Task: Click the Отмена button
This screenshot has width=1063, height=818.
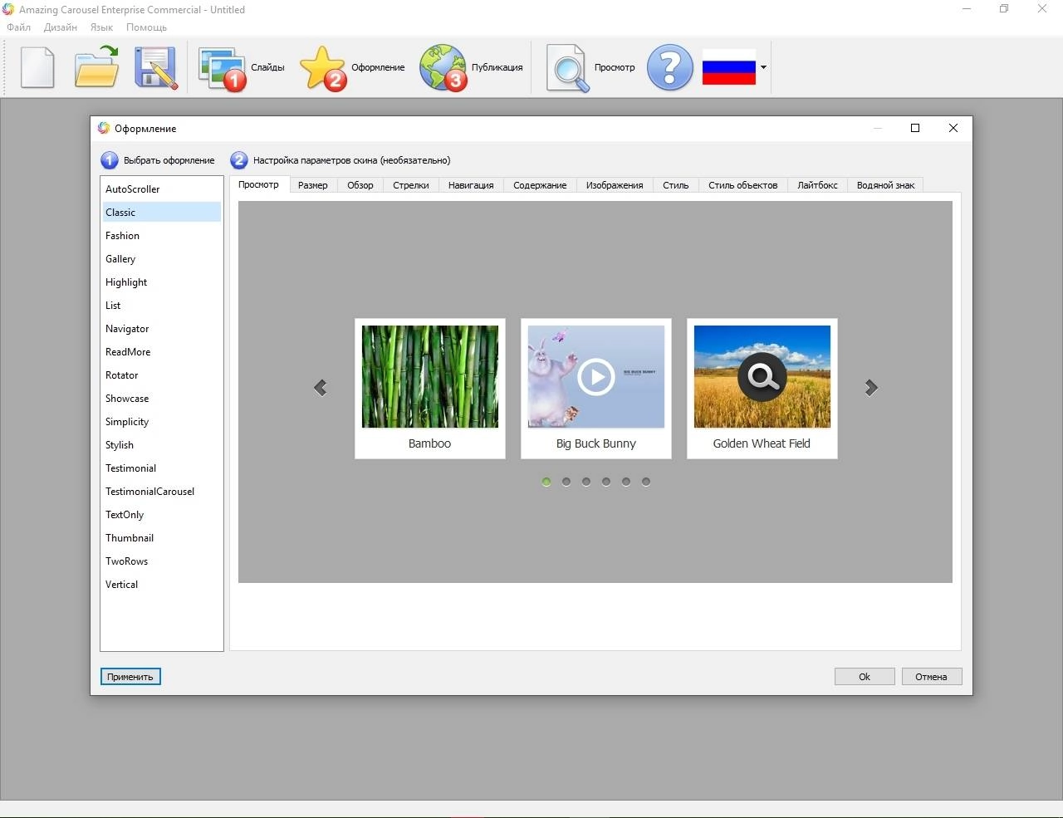Action: click(932, 677)
